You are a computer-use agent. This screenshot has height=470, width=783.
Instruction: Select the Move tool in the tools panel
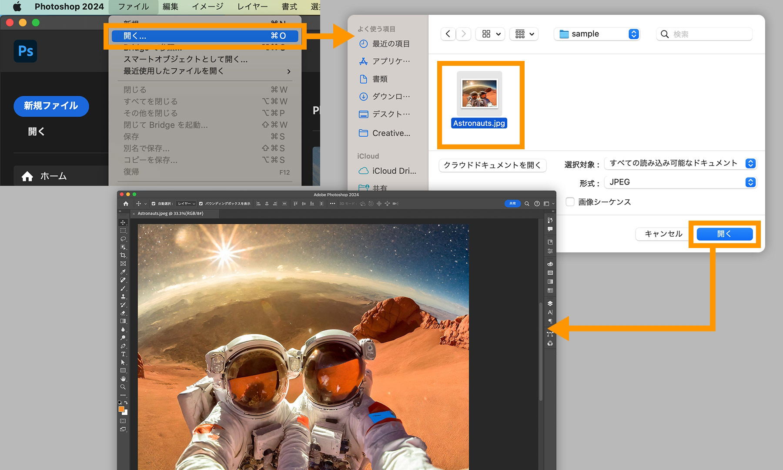[123, 222]
